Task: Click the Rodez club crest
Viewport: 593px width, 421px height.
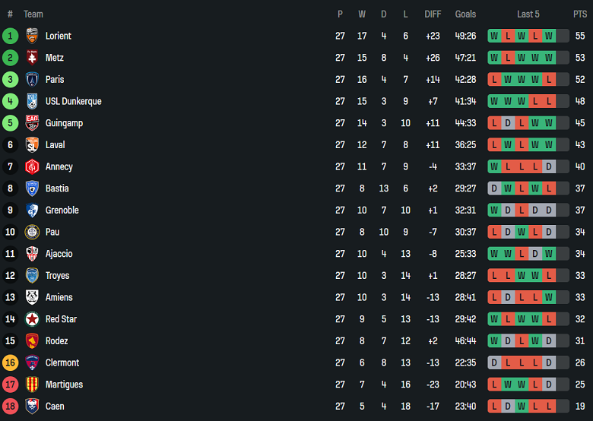Action: pyautogui.click(x=32, y=341)
